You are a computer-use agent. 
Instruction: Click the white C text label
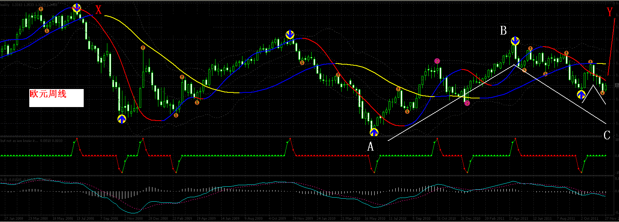coord(607,135)
